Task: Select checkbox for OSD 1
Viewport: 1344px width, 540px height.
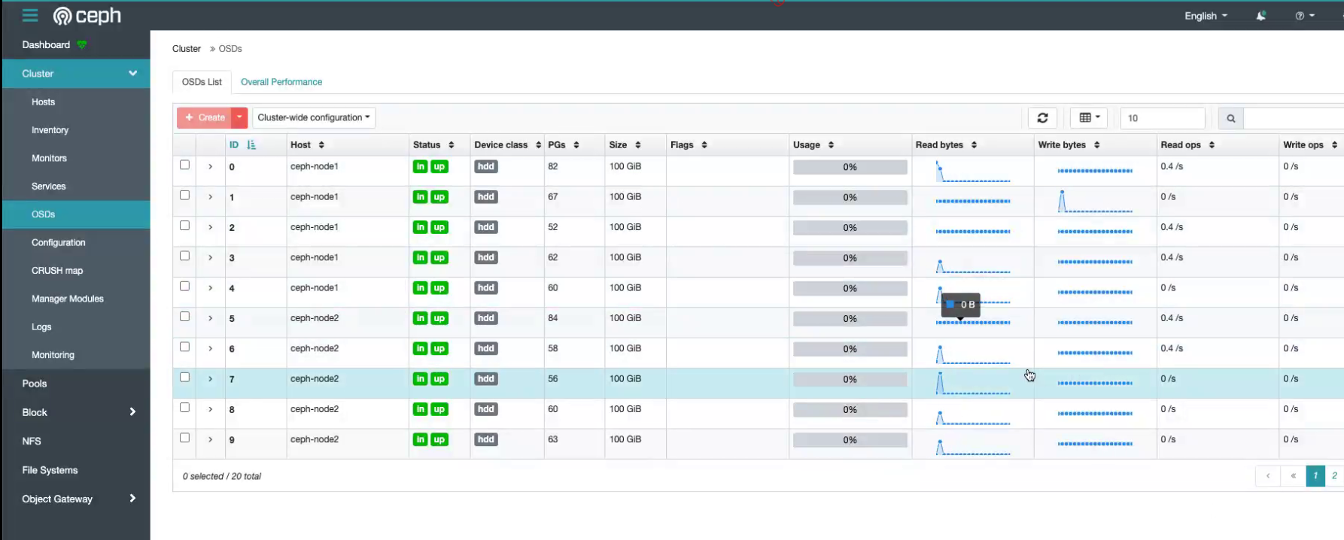Action: click(x=184, y=196)
